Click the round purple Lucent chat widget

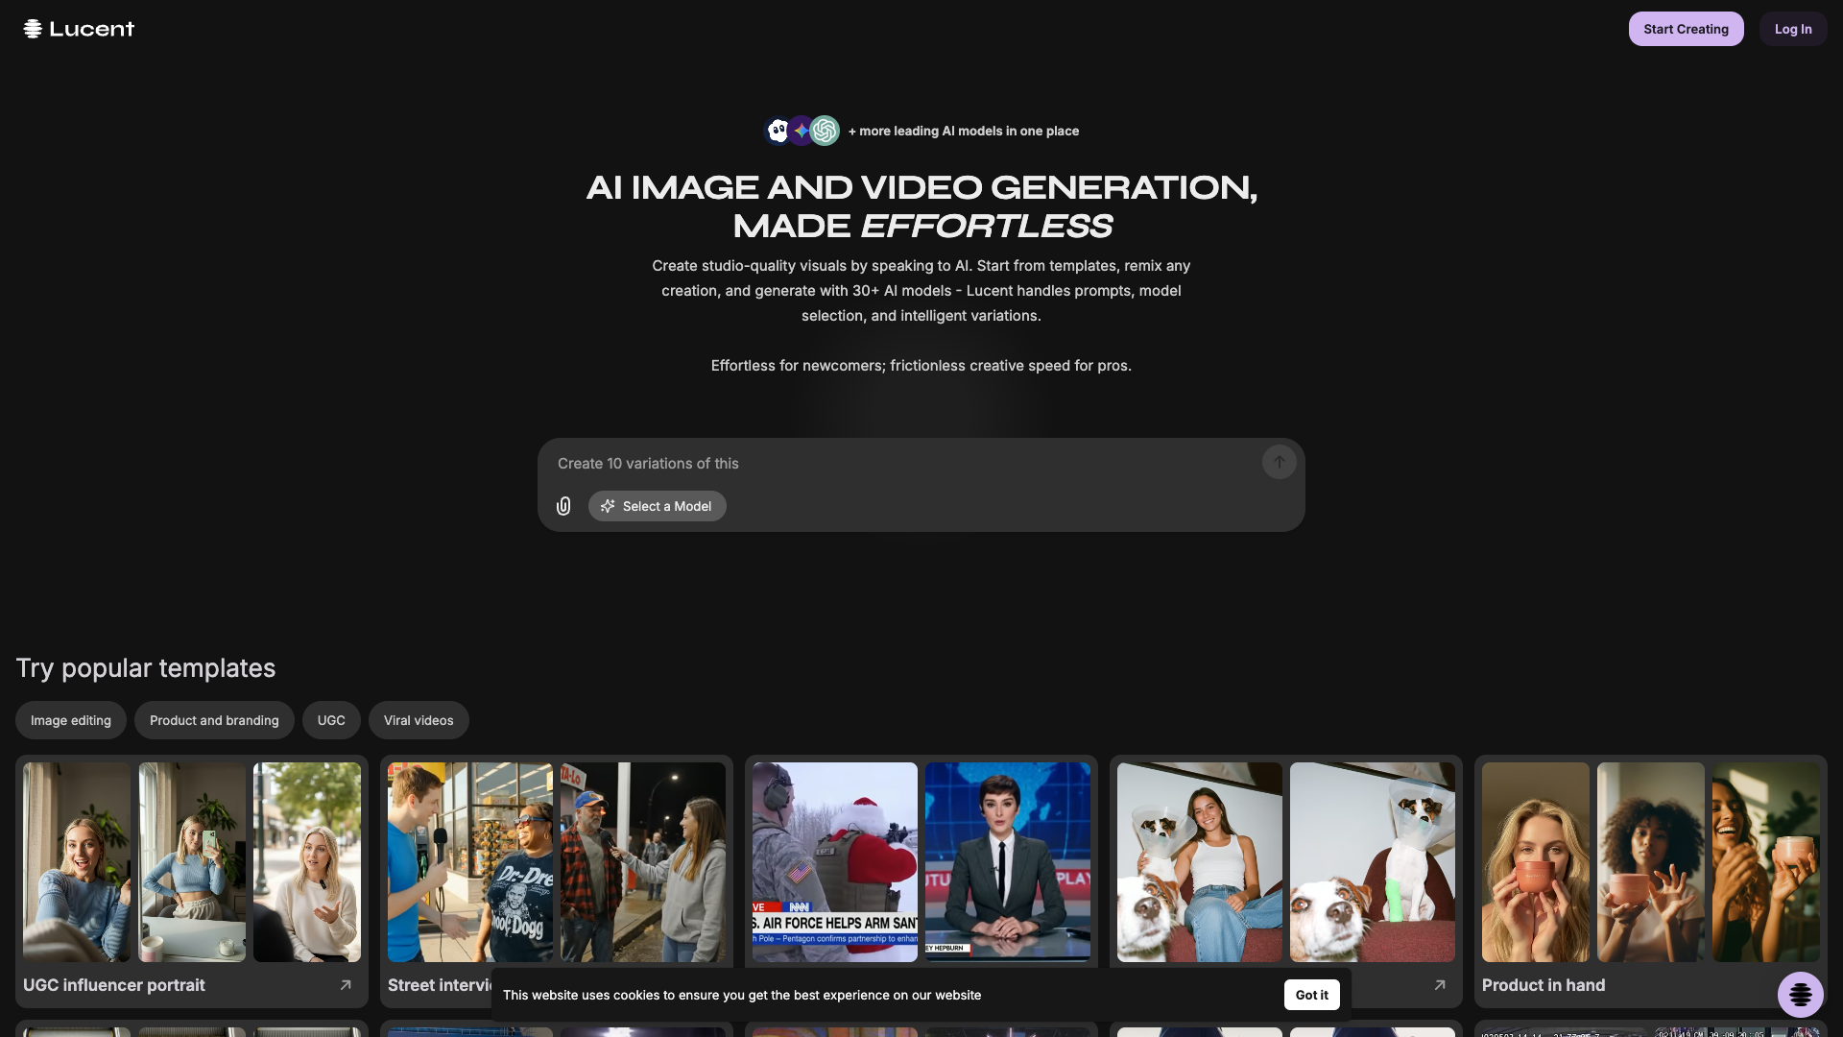pyautogui.click(x=1800, y=995)
